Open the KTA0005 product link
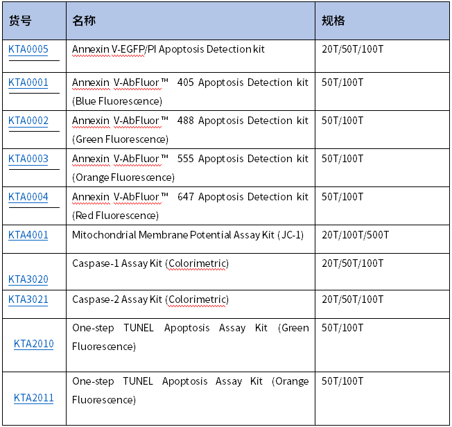Image resolution: width=452 pixels, height=427 pixels. pyautogui.click(x=28, y=50)
